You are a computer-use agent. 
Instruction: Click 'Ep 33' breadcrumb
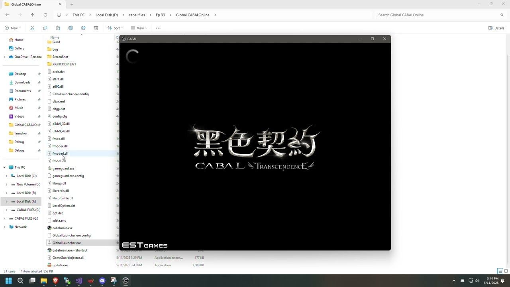[x=160, y=15]
